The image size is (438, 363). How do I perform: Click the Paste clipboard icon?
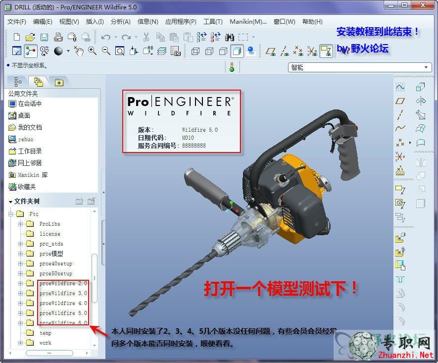(174, 37)
